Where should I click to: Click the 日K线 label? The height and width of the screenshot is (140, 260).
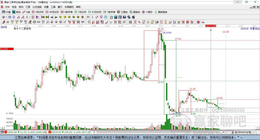[4, 27]
